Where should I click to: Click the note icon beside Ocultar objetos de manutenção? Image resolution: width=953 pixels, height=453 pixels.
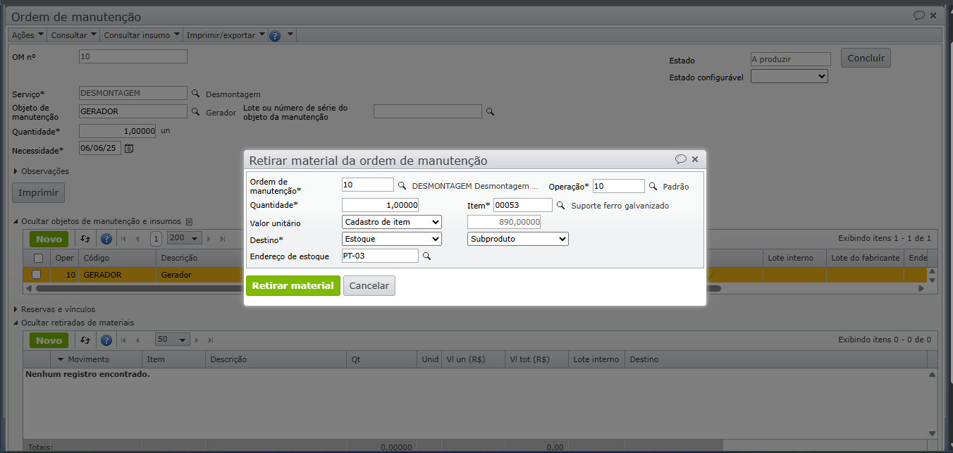tap(189, 221)
